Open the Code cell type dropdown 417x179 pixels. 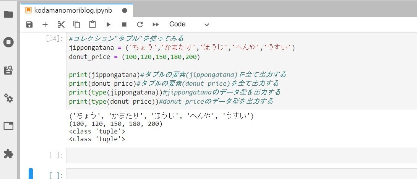click(189, 24)
